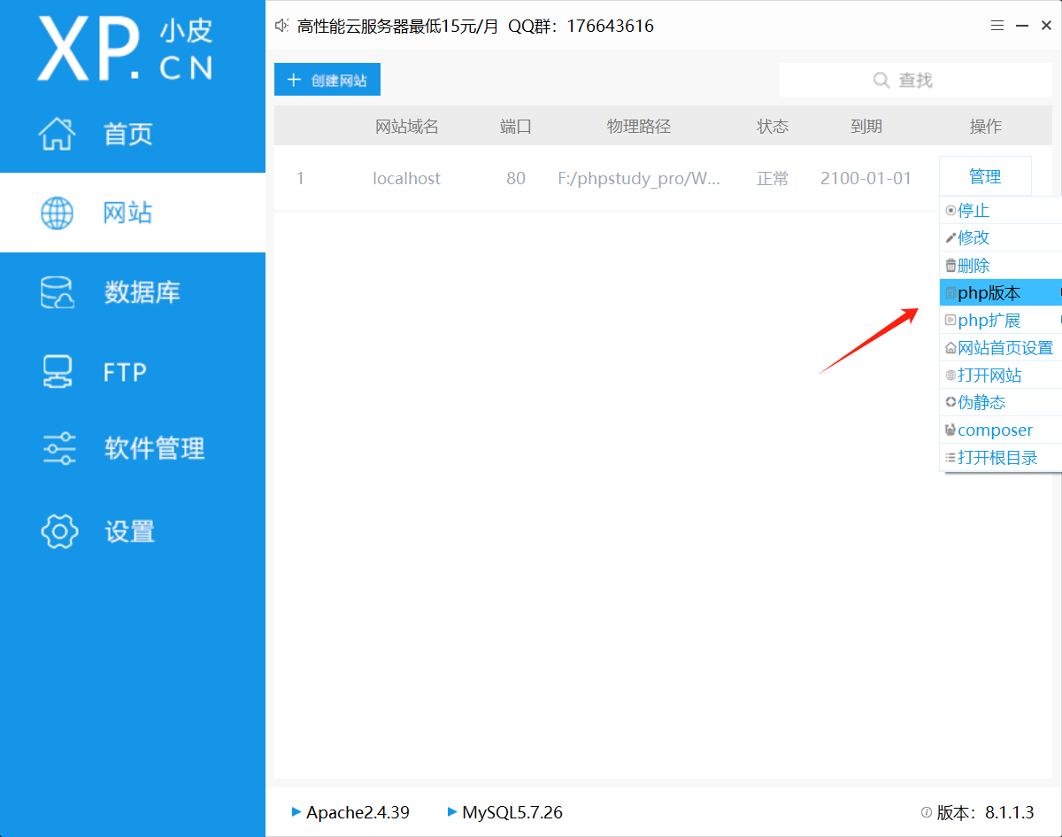
Task: Open the 软件管理 sliders icon
Action: [59, 449]
